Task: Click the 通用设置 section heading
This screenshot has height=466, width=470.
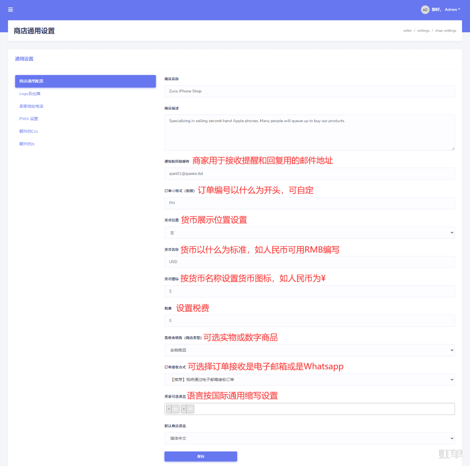Action: click(x=24, y=59)
